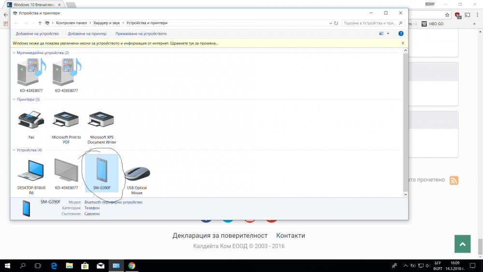Click the view options icon
This screenshot has width=483, height=272.
click(382, 33)
